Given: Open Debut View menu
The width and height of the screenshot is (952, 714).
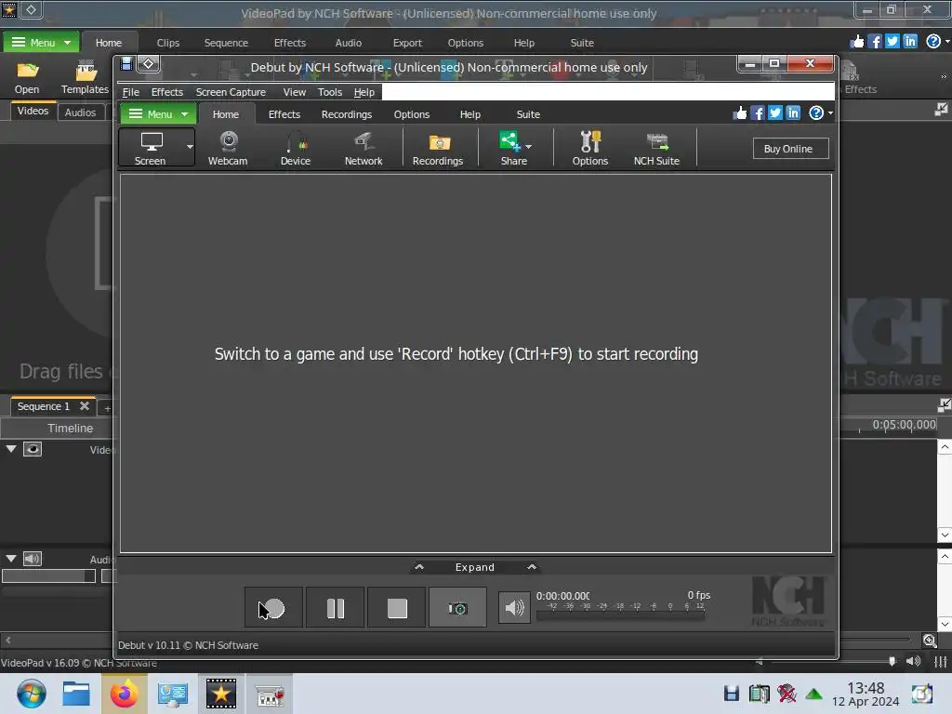Looking at the screenshot, I should click(x=295, y=92).
